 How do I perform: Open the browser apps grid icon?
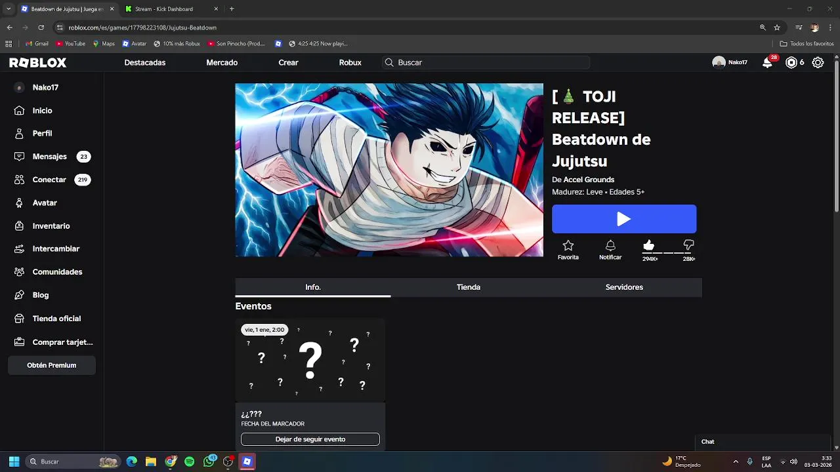point(9,44)
